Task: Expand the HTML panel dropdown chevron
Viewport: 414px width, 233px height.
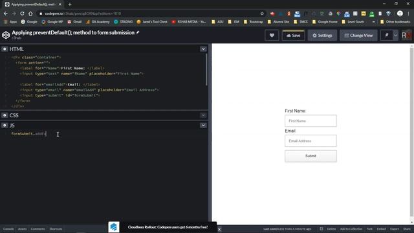Action: pos(203,49)
